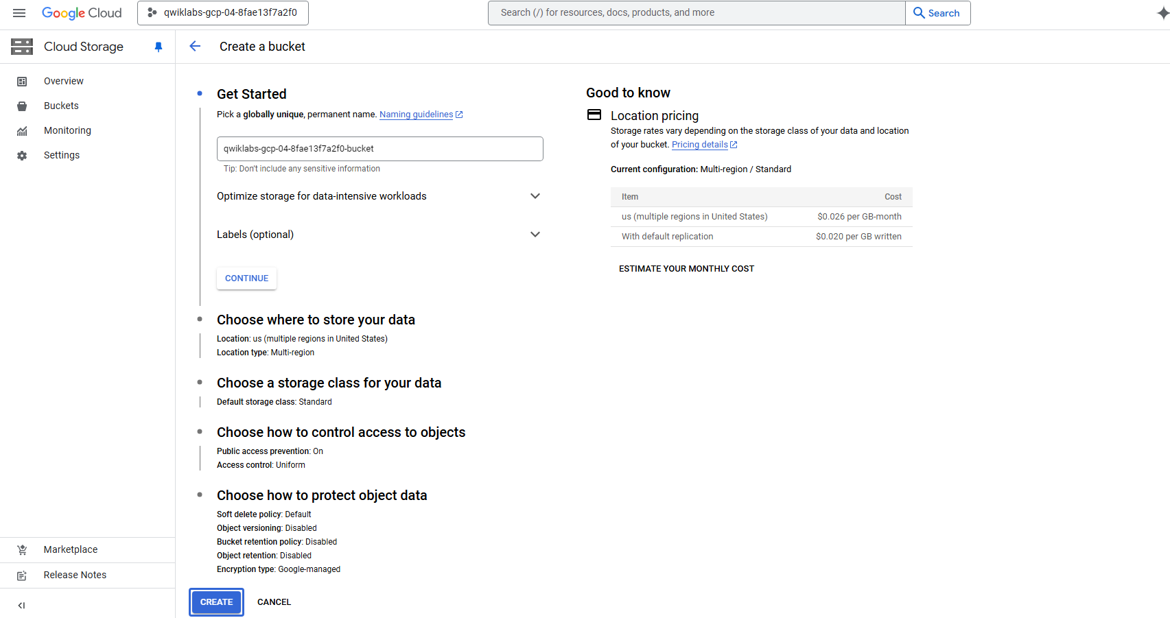Open the Naming guidelines link

(416, 115)
